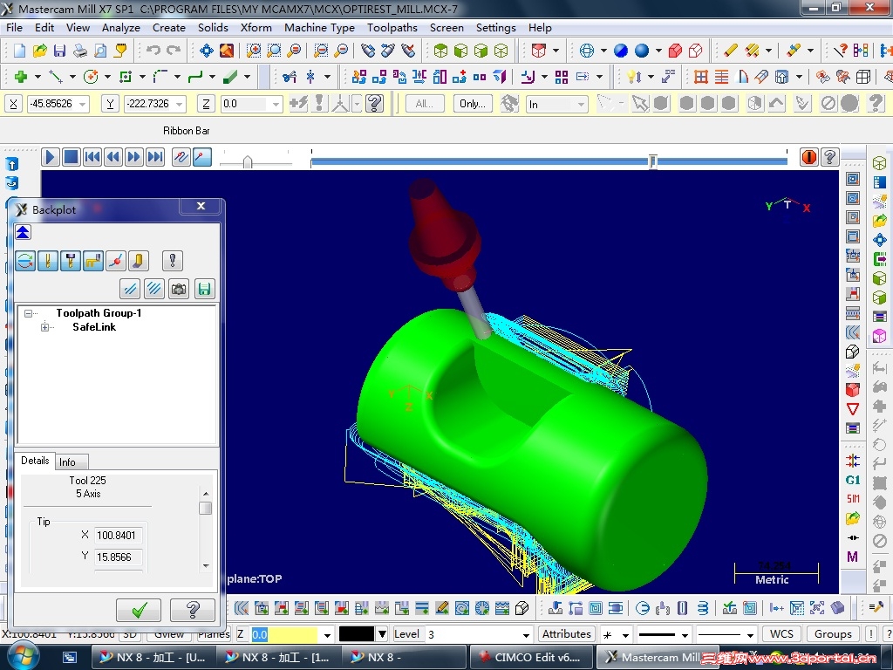
Task: Click the Only... selection button
Action: (x=473, y=104)
